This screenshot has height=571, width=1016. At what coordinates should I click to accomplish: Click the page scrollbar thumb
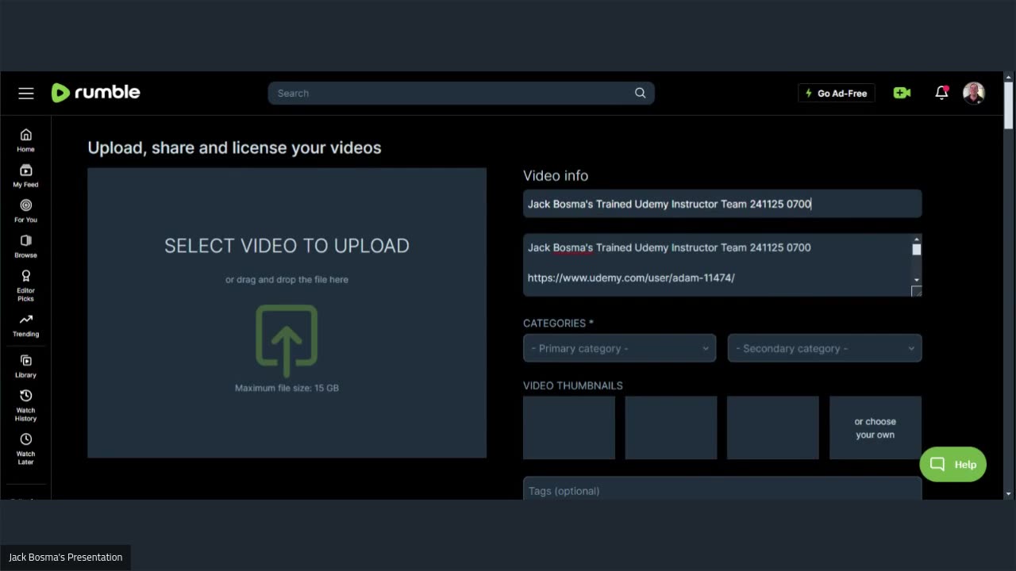point(1008,105)
